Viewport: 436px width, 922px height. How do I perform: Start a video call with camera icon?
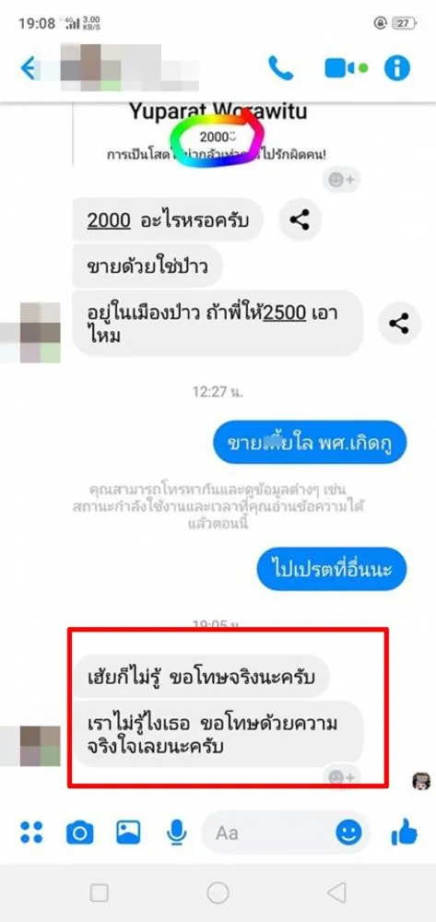pyautogui.click(x=346, y=68)
